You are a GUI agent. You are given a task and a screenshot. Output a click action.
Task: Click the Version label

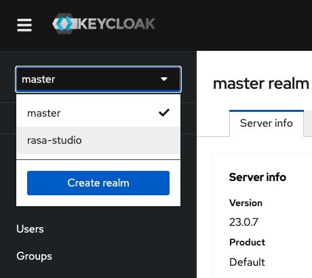tap(246, 203)
